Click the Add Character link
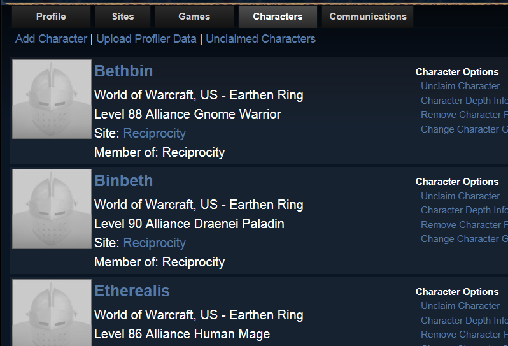This screenshot has height=346, width=508. pos(51,39)
